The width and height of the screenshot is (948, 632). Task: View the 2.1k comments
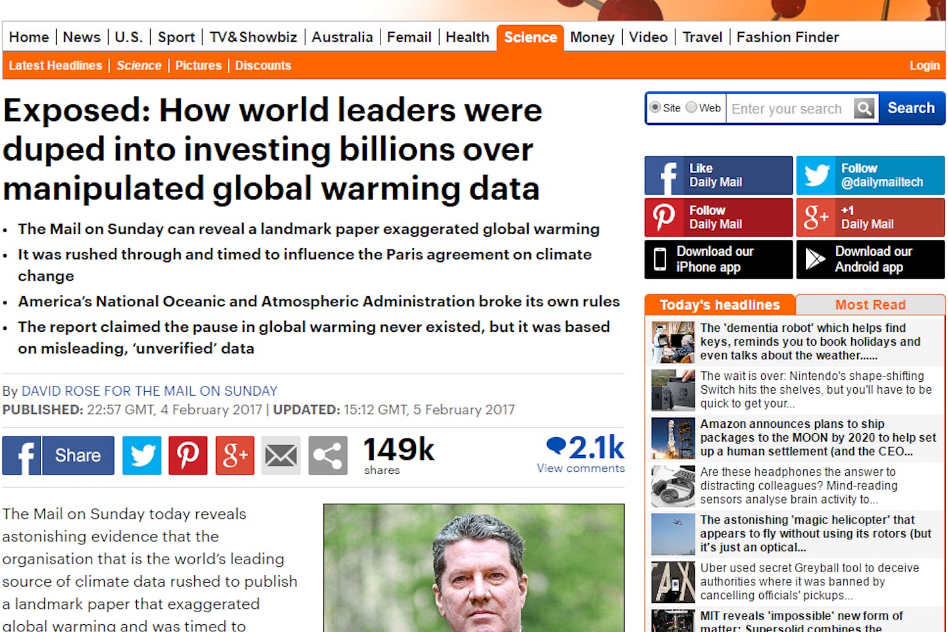[x=581, y=468]
